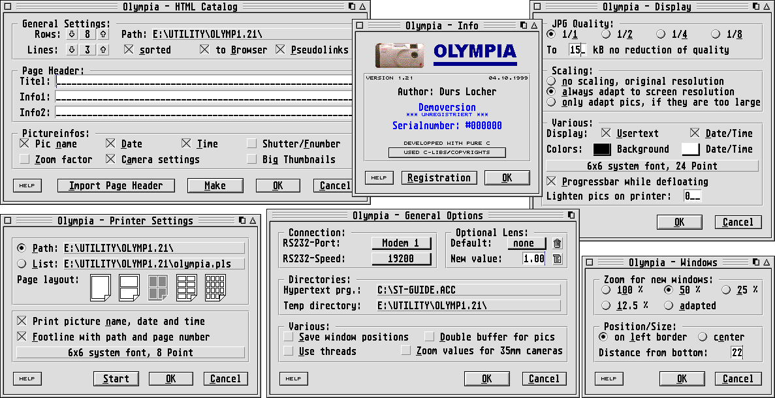Select JPG Quality 1/8
The width and height of the screenshot is (775, 398).
pos(715,34)
